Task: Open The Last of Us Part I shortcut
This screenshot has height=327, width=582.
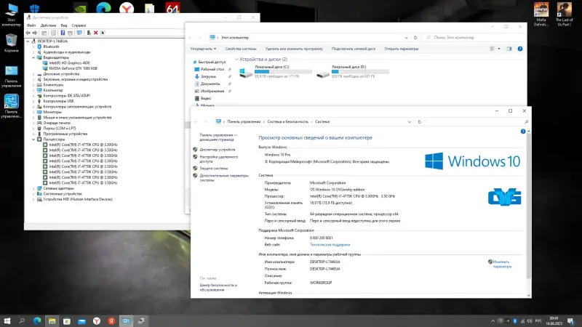Action: click(x=565, y=14)
